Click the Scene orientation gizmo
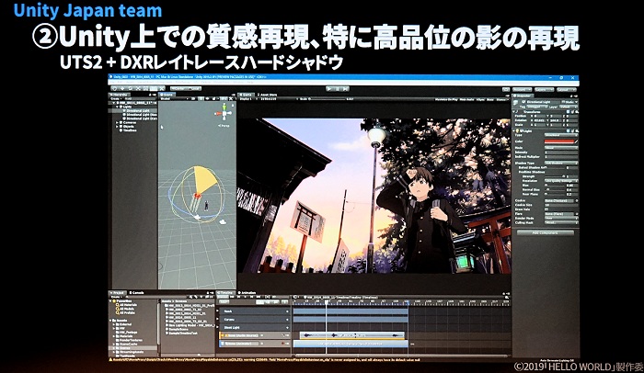The height and width of the screenshot is (373, 644). [224, 113]
